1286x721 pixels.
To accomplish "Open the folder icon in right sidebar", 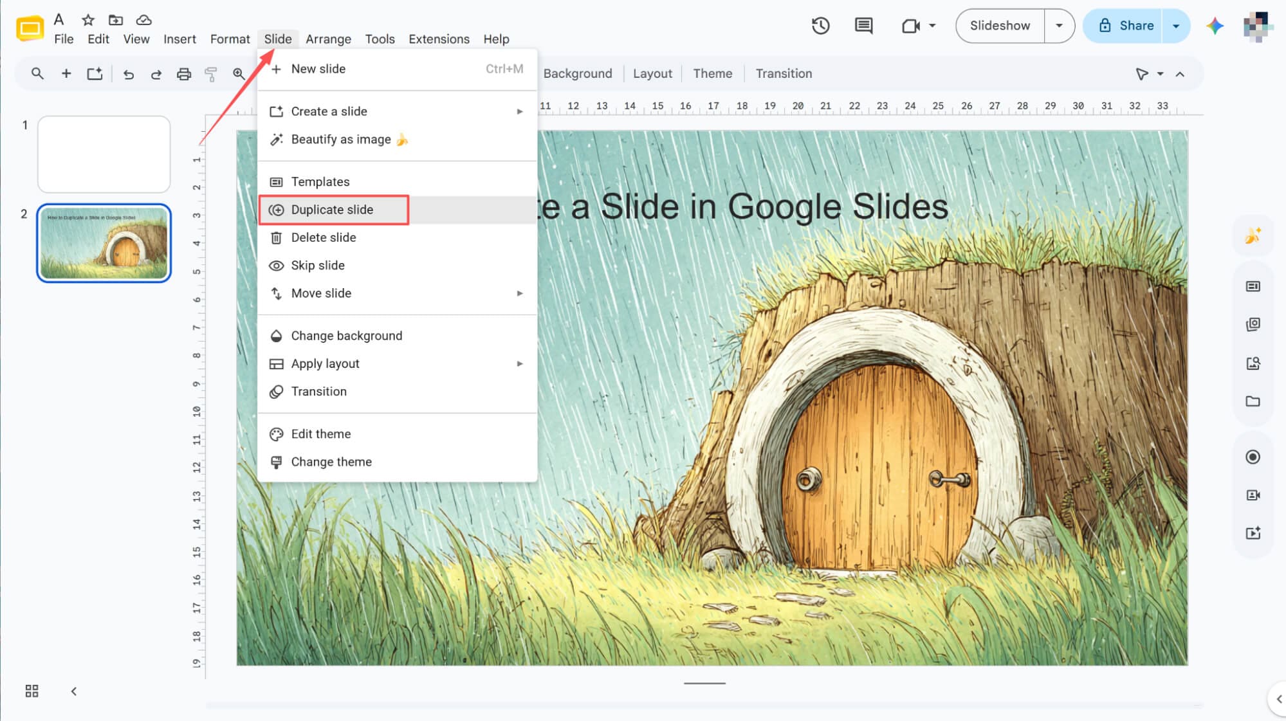I will [x=1253, y=401].
